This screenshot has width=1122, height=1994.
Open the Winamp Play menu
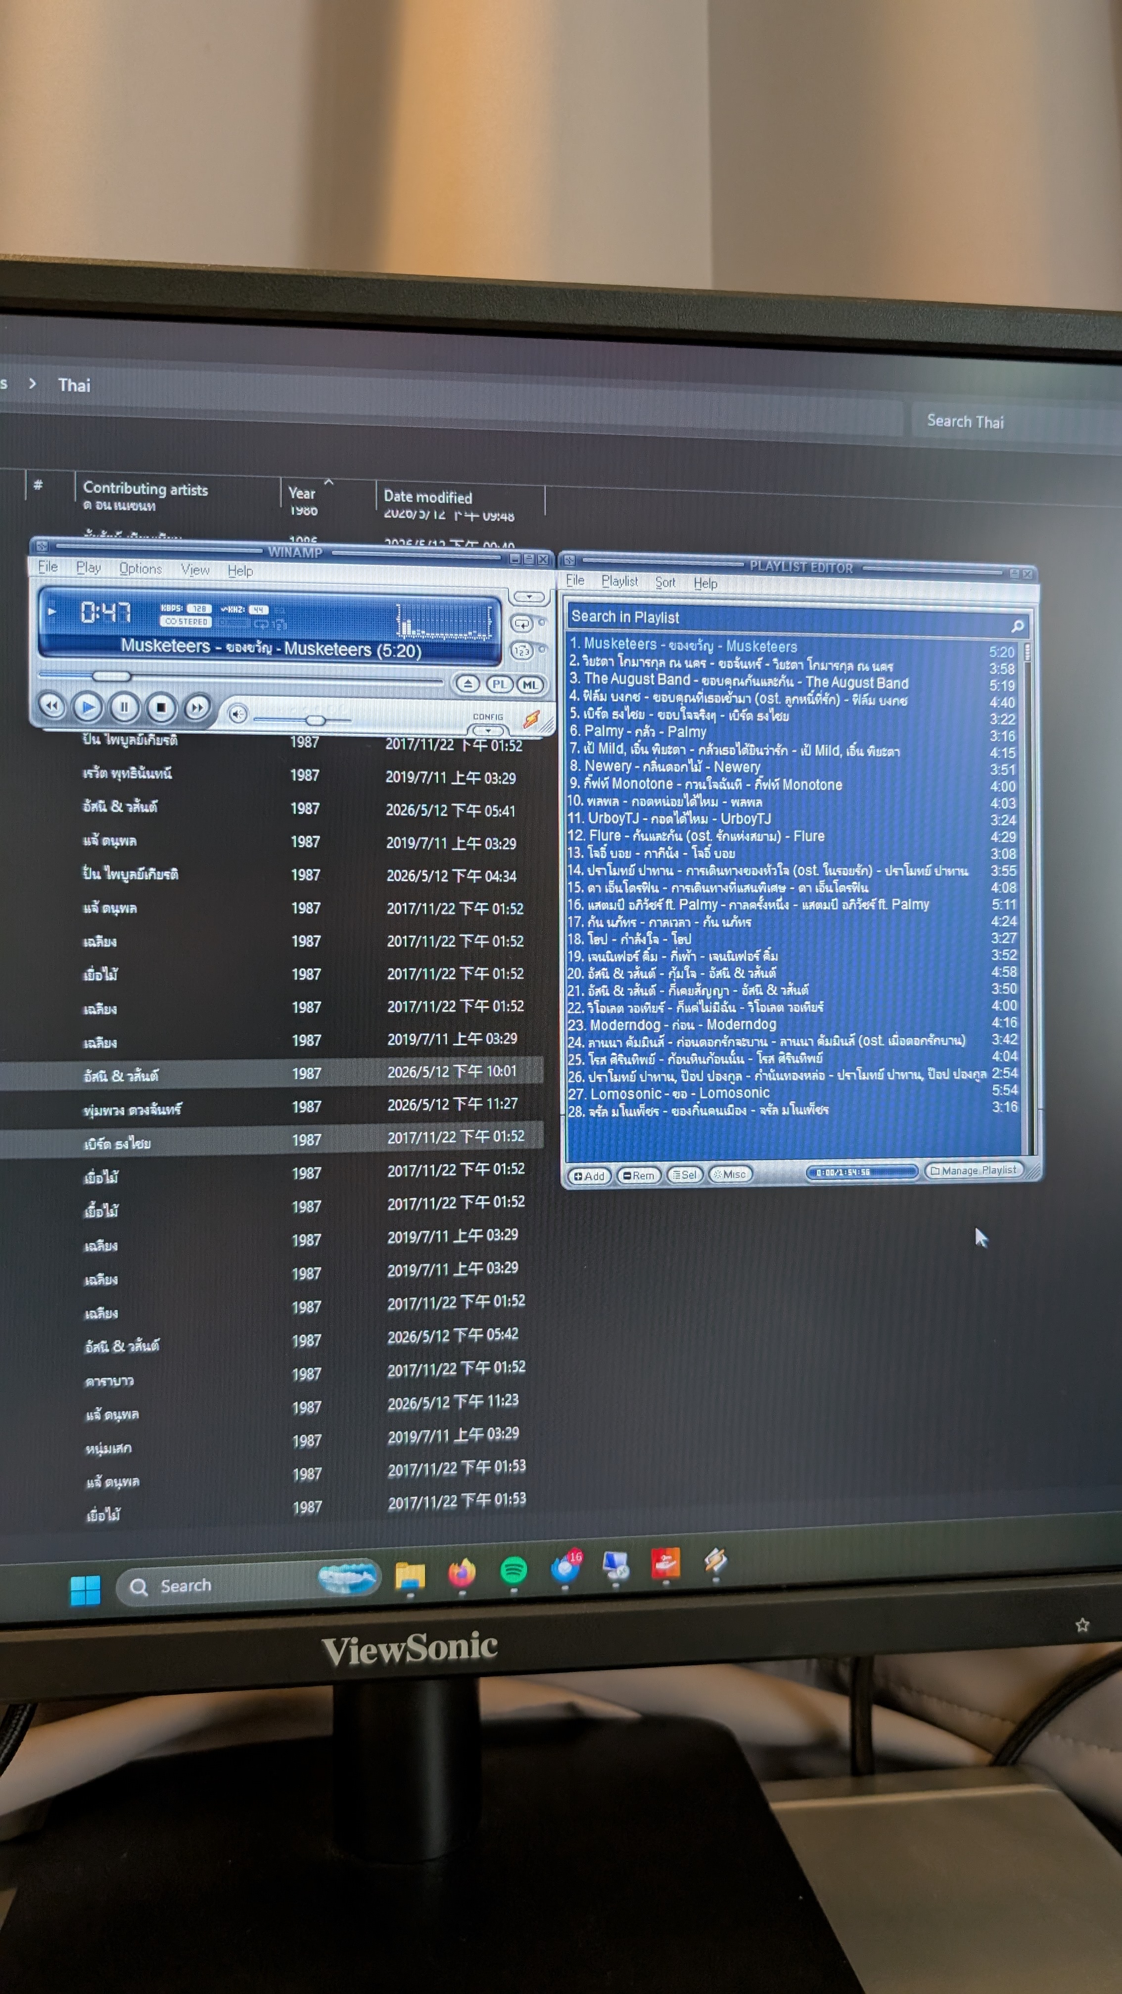click(x=89, y=567)
